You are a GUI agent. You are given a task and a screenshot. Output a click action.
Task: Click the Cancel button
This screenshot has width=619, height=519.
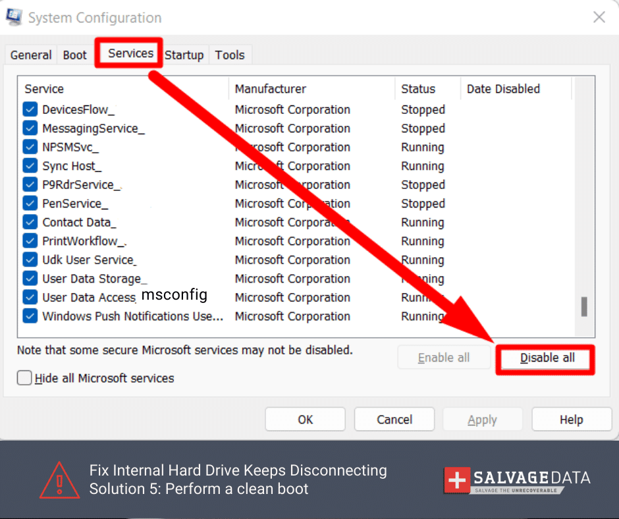tap(394, 420)
